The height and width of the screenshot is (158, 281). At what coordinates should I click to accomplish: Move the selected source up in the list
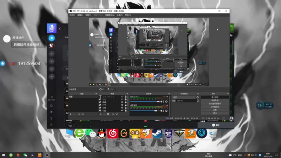(113, 114)
